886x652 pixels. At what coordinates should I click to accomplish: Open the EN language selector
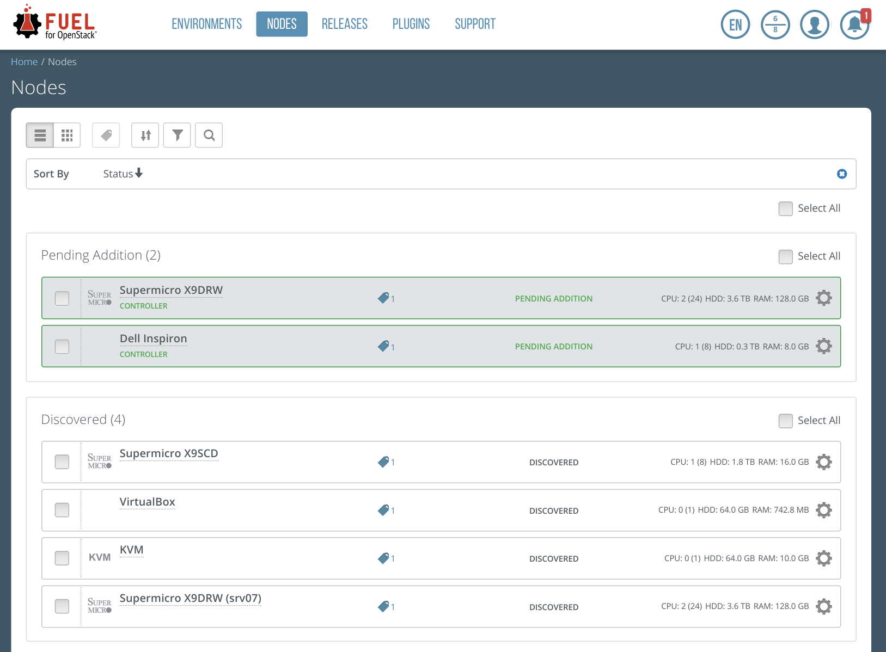(735, 25)
